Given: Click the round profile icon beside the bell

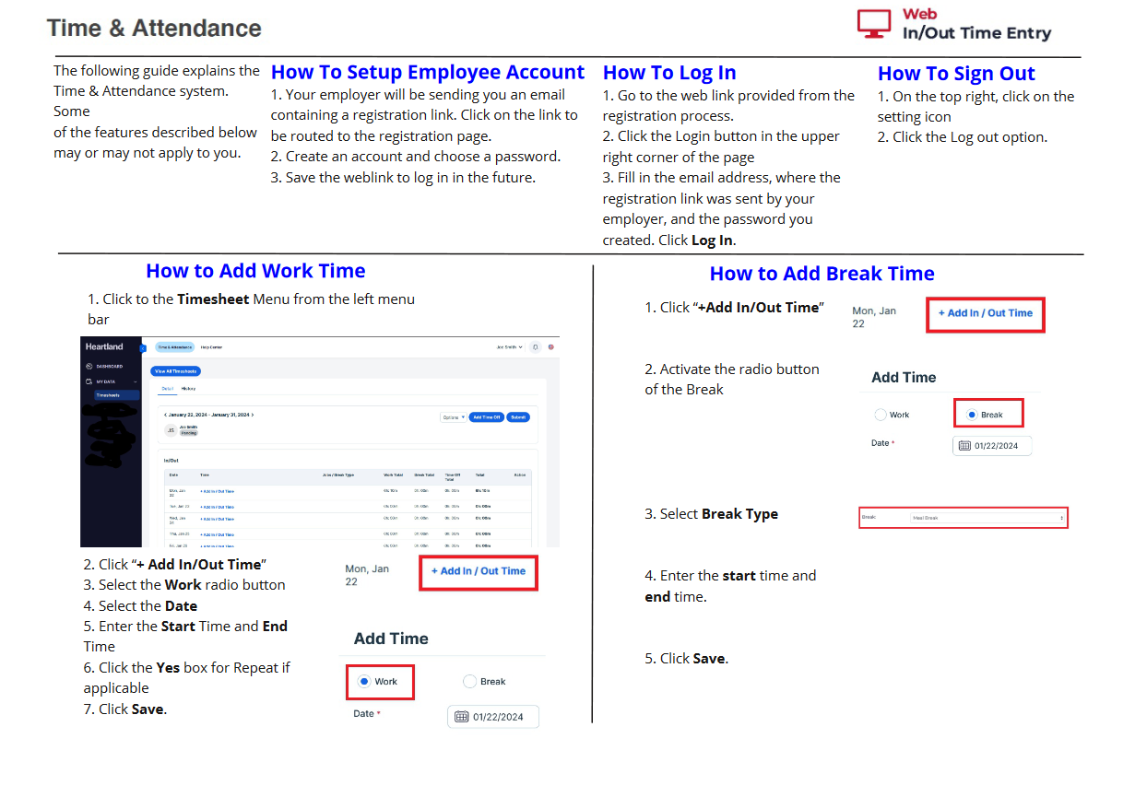Looking at the screenshot, I should click(550, 347).
